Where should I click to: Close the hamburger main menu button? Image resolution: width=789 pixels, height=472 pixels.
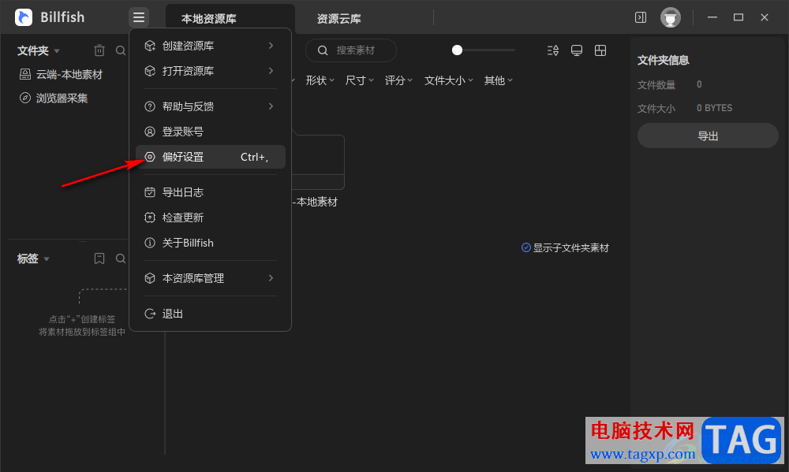(139, 17)
